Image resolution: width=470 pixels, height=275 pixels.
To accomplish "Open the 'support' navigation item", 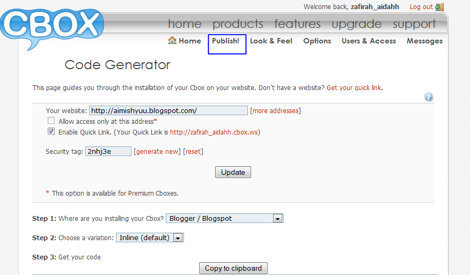I will (x=414, y=24).
